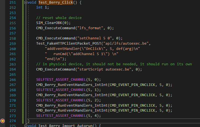Click the '// reset whole device' comment
The image size is (200, 127).
coord(59,18)
